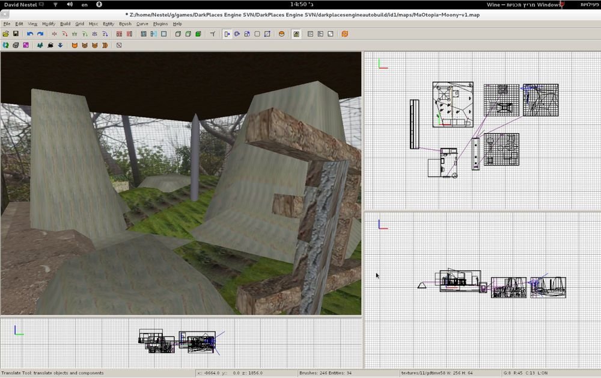Flip selection along the Z axis
The image size is (601, 378).
(95, 34)
